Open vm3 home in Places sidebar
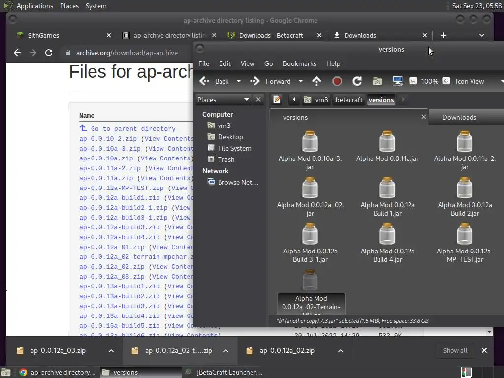The width and height of the screenshot is (504, 378). (219, 126)
